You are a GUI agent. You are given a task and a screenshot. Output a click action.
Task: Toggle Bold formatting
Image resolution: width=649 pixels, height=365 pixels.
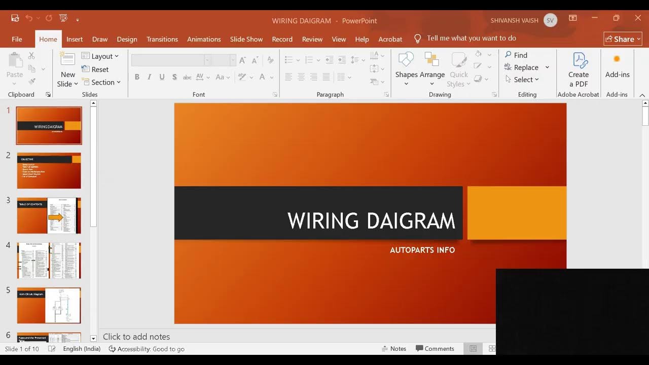coord(137,77)
